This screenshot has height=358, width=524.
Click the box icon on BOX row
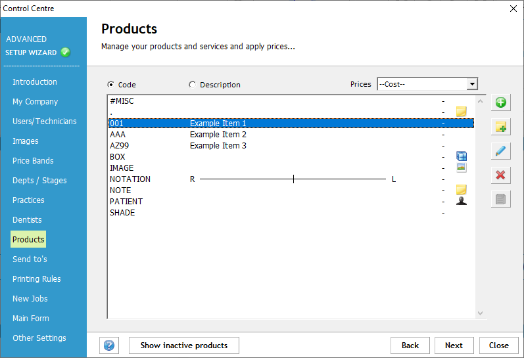462,156
